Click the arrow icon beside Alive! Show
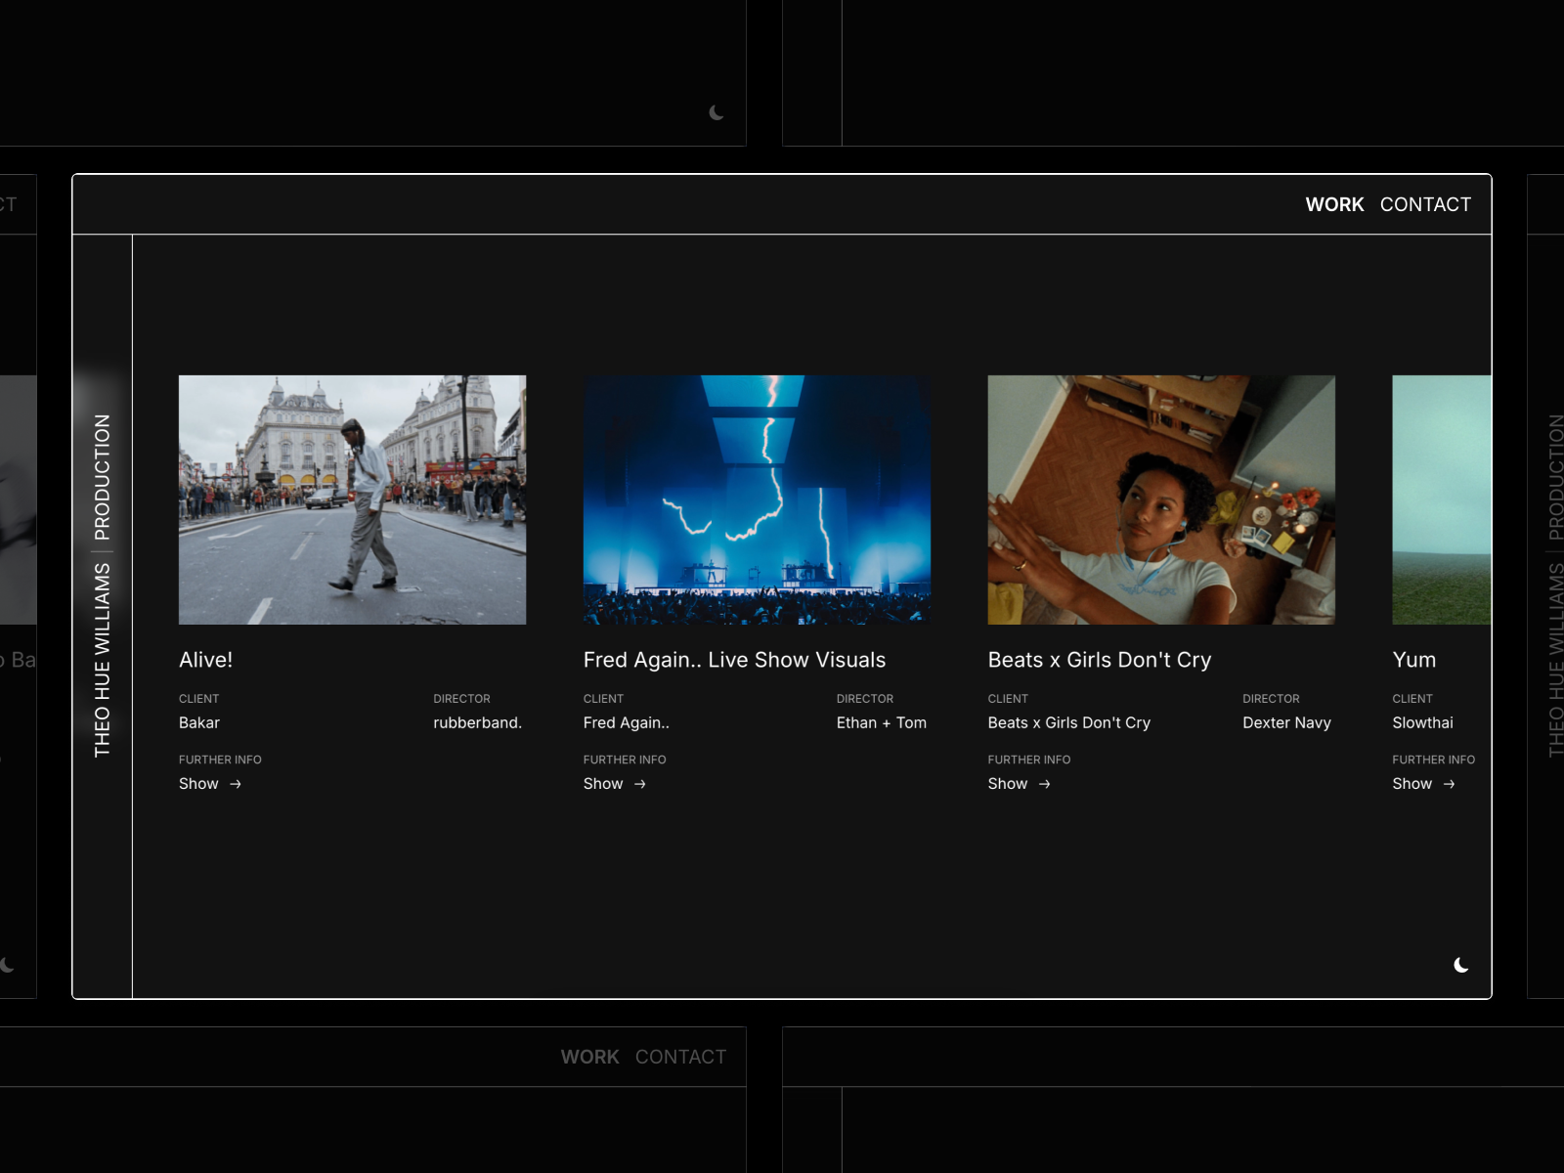The height and width of the screenshot is (1173, 1564). [x=236, y=784]
